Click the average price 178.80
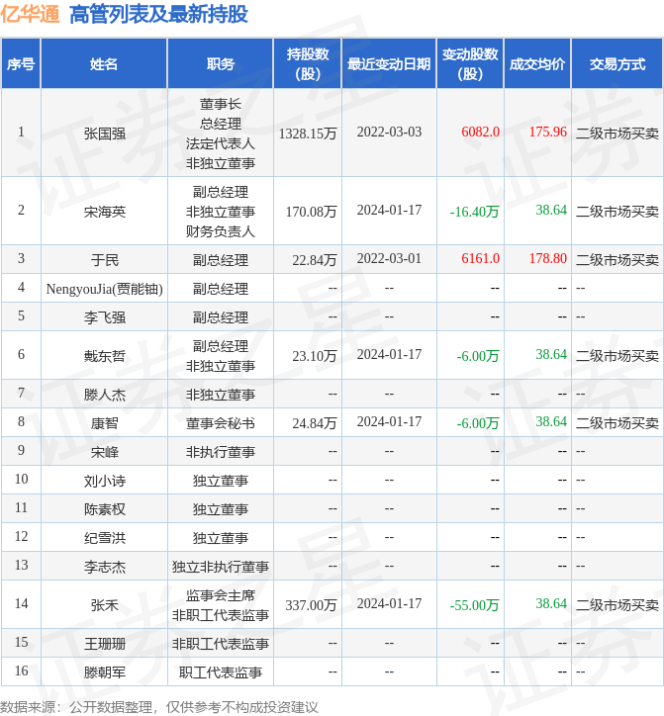The height and width of the screenshot is (716, 664). [x=548, y=258]
